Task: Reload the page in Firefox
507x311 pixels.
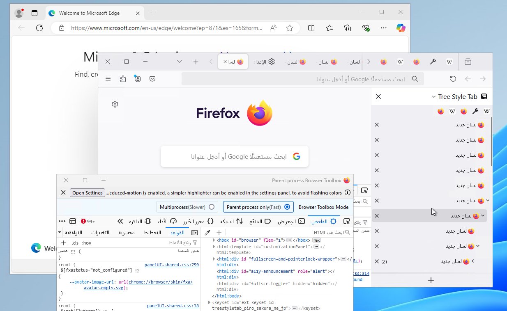Action: [x=453, y=79]
